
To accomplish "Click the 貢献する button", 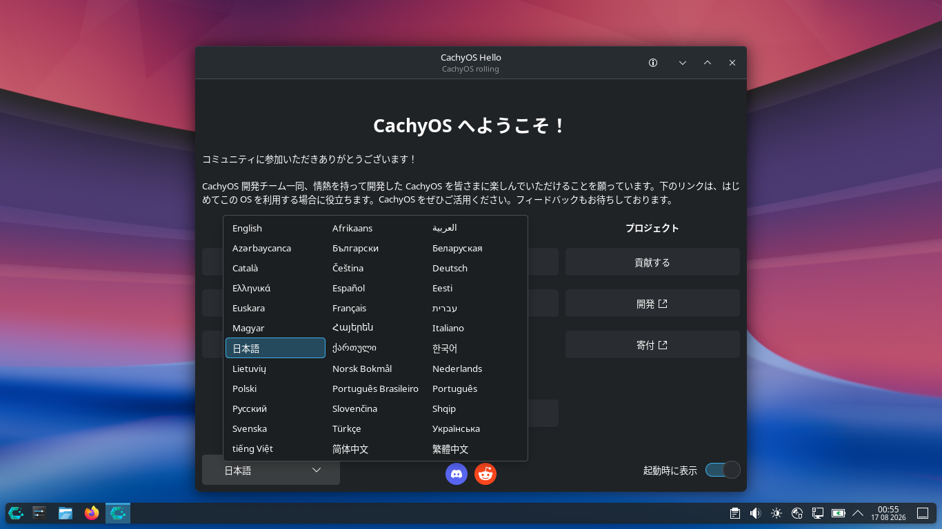I will tap(652, 262).
